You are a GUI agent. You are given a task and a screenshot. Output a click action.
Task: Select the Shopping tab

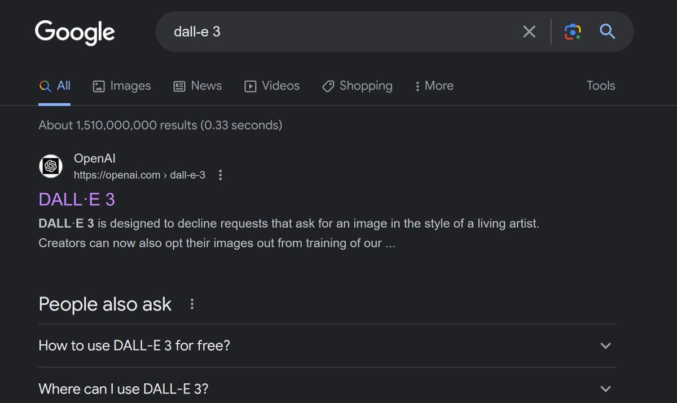click(357, 86)
